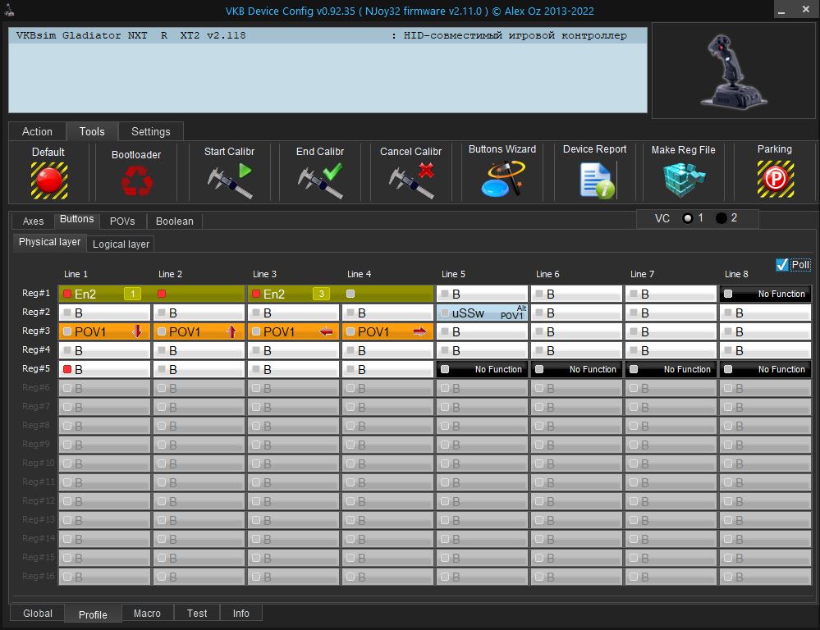Open the Bootloader recycle icon
820x630 pixels.
tap(136, 180)
